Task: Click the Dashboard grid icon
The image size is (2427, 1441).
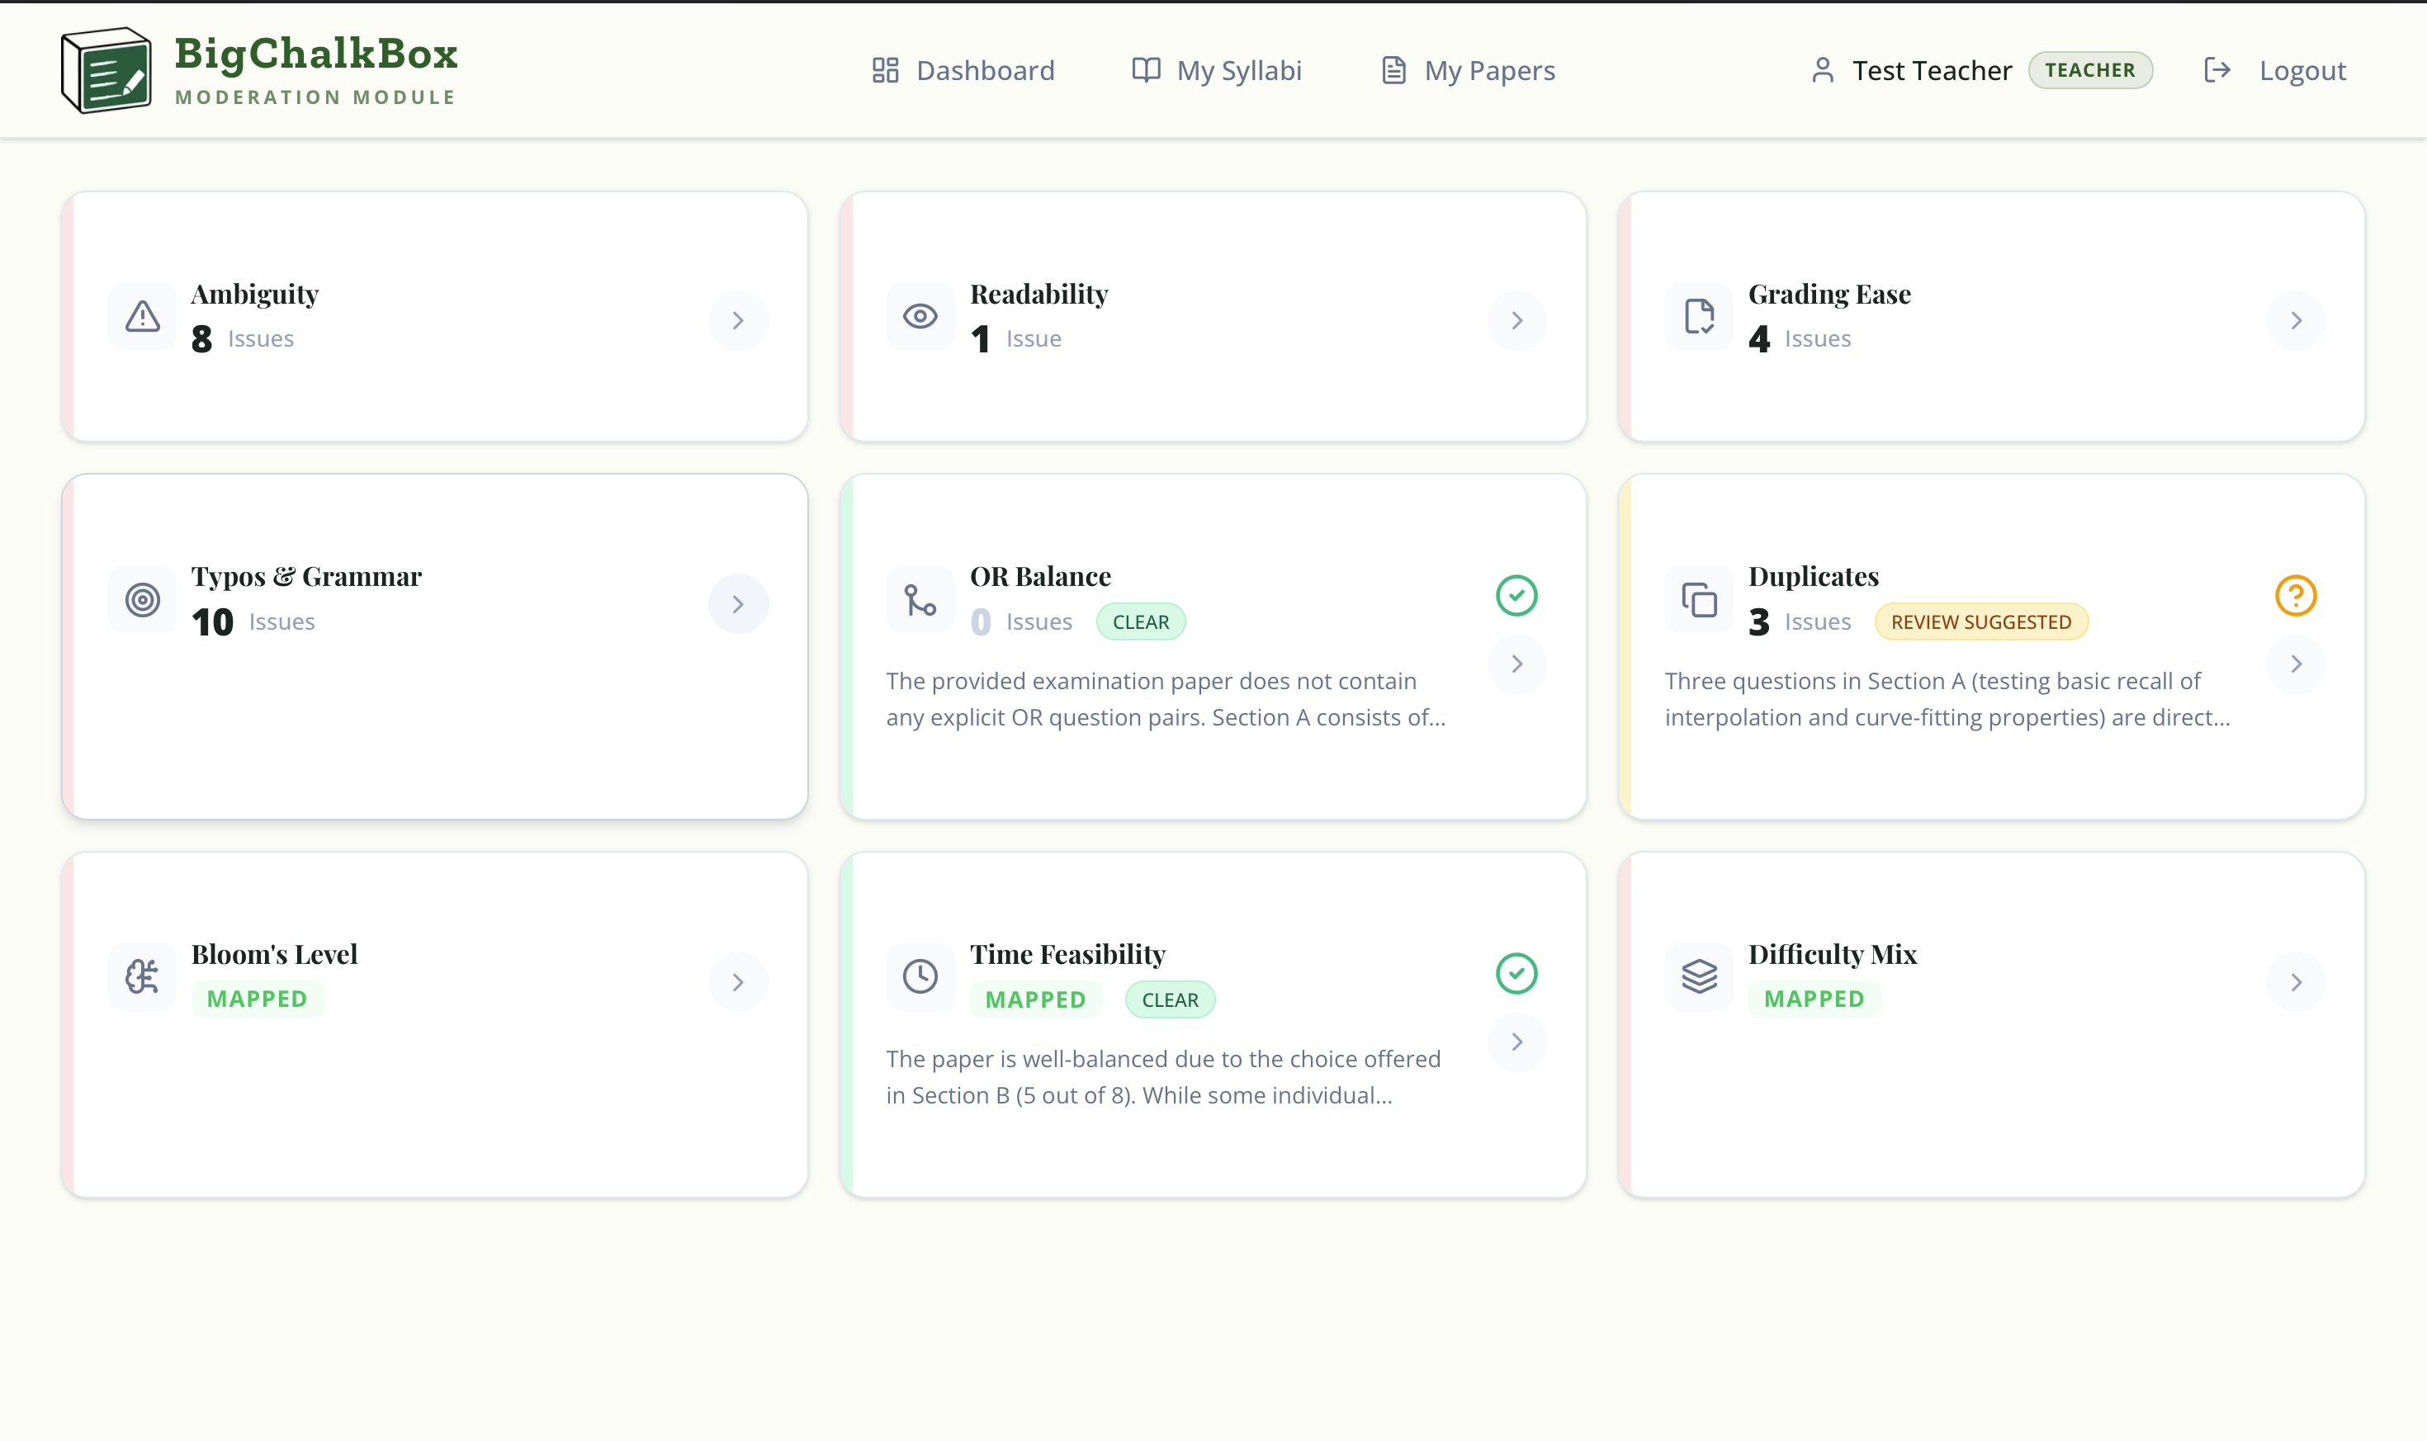Action: pyautogui.click(x=885, y=70)
